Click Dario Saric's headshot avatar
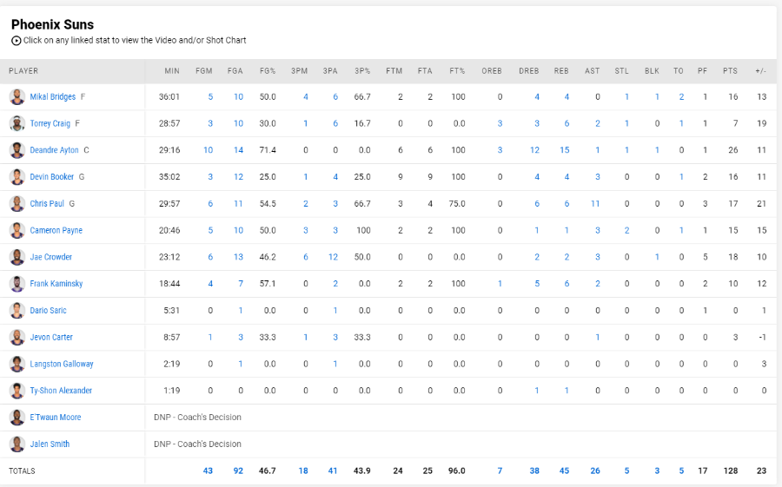This screenshot has width=782, height=487. pyautogui.click(x=17, y=311)
